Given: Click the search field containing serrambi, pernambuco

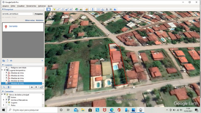Looking at the screenshot, I should pos(18,14).
